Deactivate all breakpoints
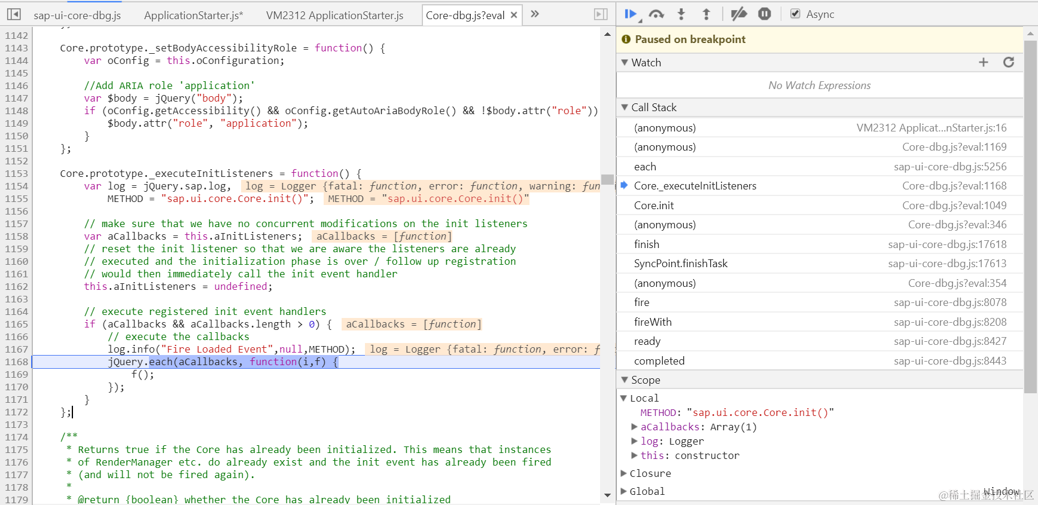1038x505 pixels. [739, 14]
